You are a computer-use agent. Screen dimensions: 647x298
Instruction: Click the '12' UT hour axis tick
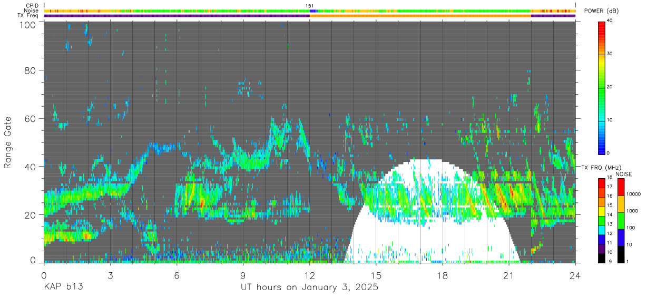coord(310,275)
